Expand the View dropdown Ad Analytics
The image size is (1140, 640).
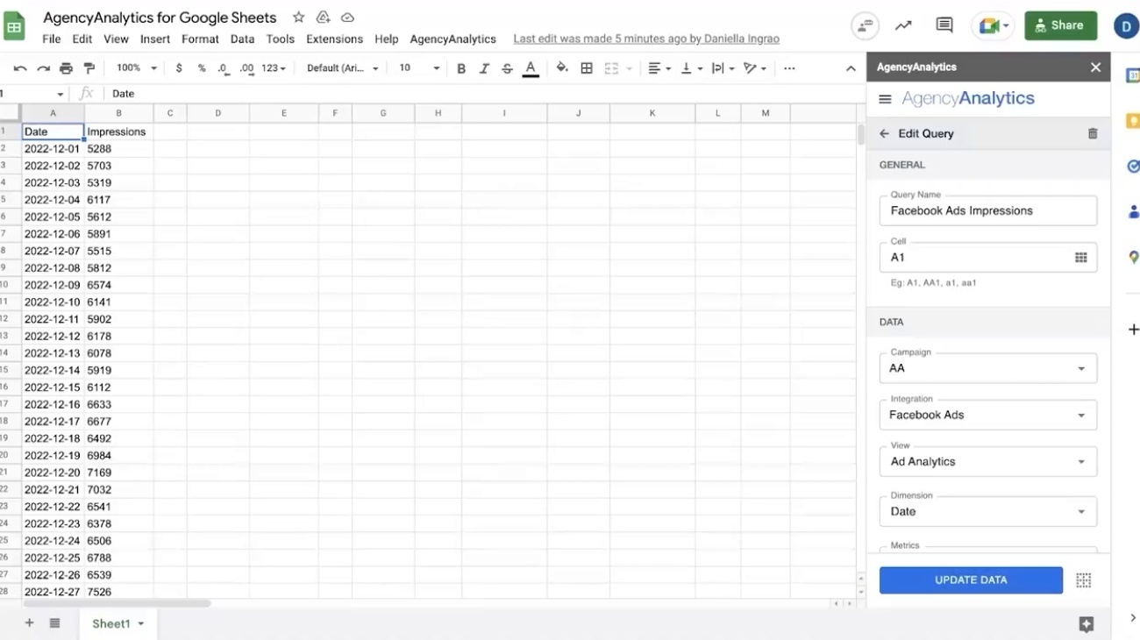point(988,461)
